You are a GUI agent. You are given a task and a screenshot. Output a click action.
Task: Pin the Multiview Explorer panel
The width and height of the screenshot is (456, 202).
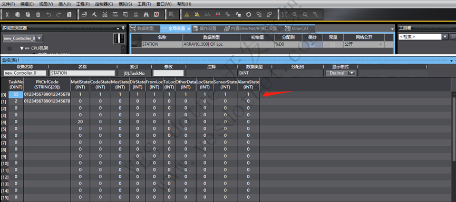pos(123,28)
